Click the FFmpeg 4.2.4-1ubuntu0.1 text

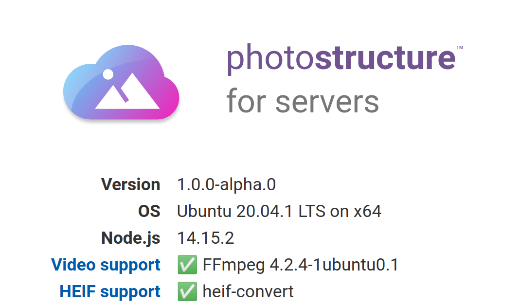[x=301, y=265]
